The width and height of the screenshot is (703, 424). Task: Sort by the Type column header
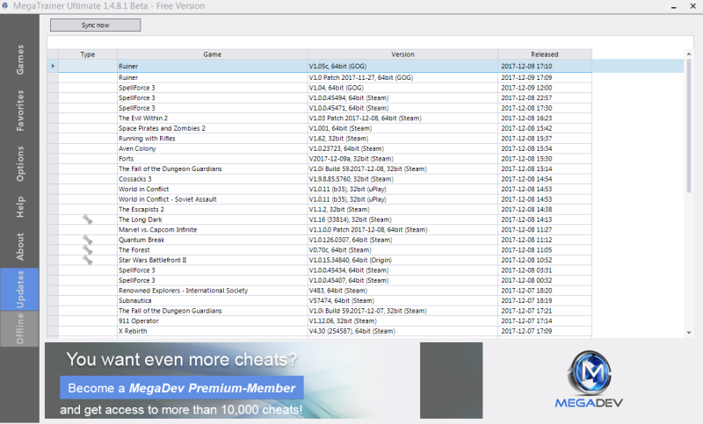point(88,54)
